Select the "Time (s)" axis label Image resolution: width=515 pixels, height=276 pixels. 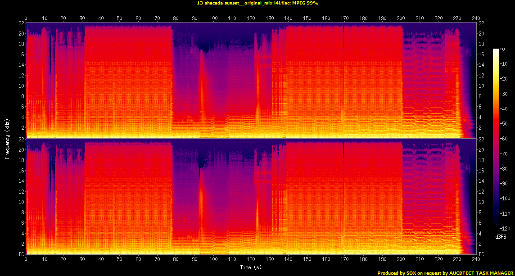[251, 267]
